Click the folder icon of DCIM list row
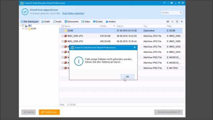213x120 pixels. 66,31
